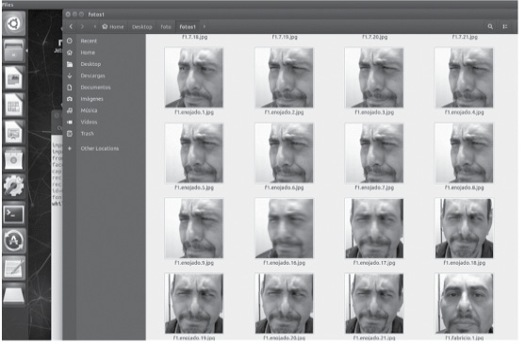The height and width of the screenshot is (344, 525).
Task: Click file name label f1.7.19.jpg
Action: (285, 37)
